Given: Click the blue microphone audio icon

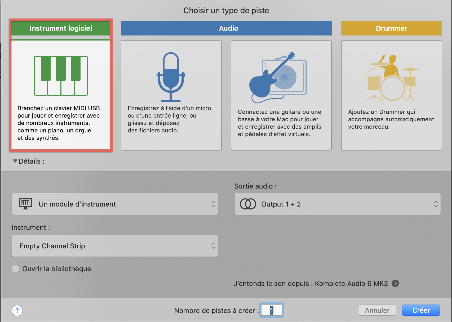Looking at the screenshot, I should 171,77.
